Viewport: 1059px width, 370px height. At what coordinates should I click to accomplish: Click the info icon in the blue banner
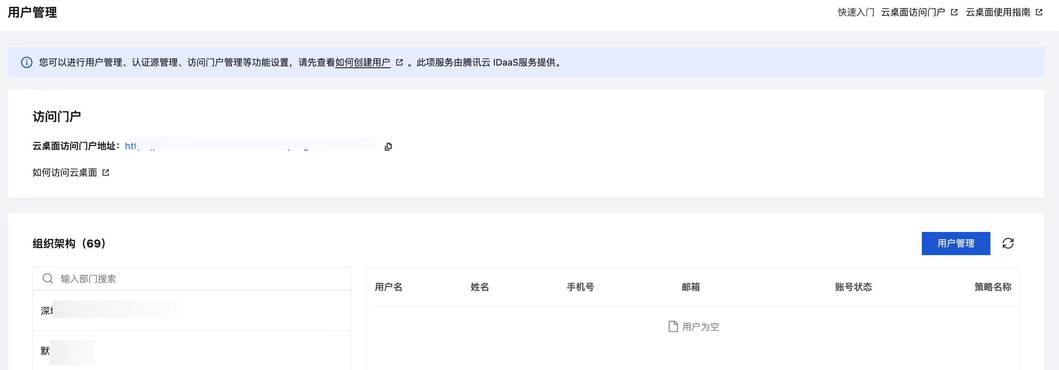[27, 63]
